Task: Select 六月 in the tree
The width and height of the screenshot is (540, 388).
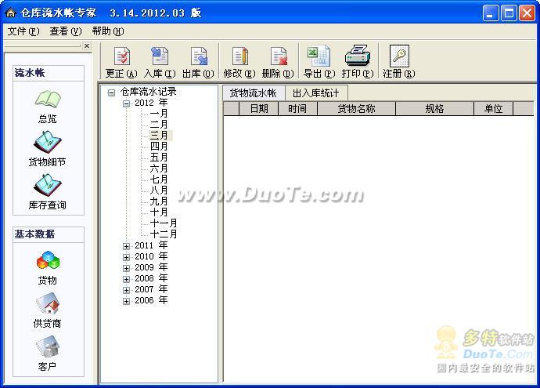Action: pyautogui.click(x=159, y=169)
